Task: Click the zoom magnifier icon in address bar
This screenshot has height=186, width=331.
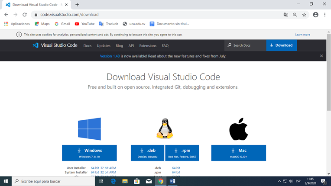Action: (x=295, y=15)
